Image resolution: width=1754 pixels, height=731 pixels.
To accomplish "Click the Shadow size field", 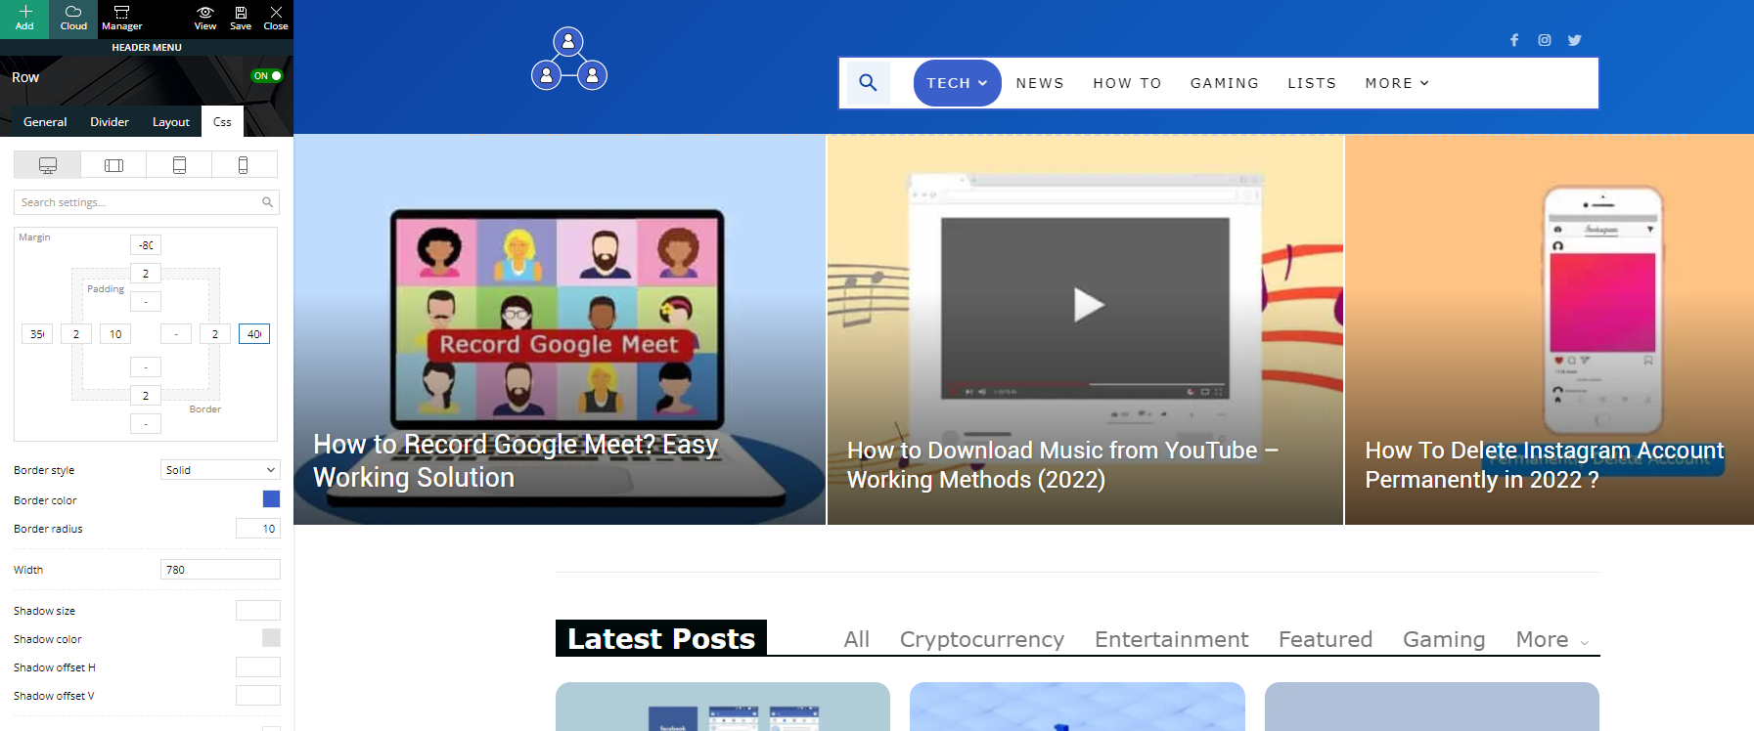I will pyautogui.click(x=258, y=611).
